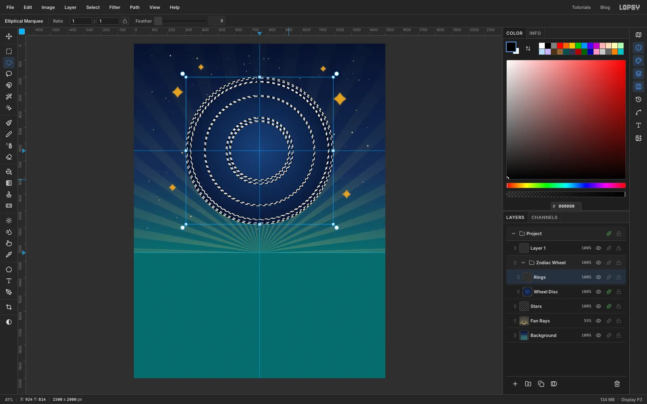This screenshot has height=404, width=647.
Task: Select the Magic Wand tool
Action: [x=9, y=97]
